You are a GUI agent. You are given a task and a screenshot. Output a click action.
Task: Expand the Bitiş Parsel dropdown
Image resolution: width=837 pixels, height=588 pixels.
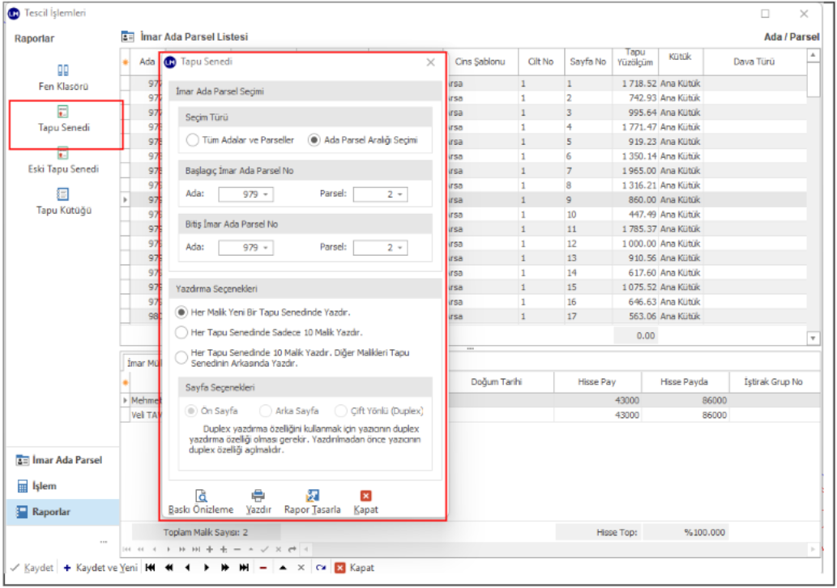tap(399, 248)
